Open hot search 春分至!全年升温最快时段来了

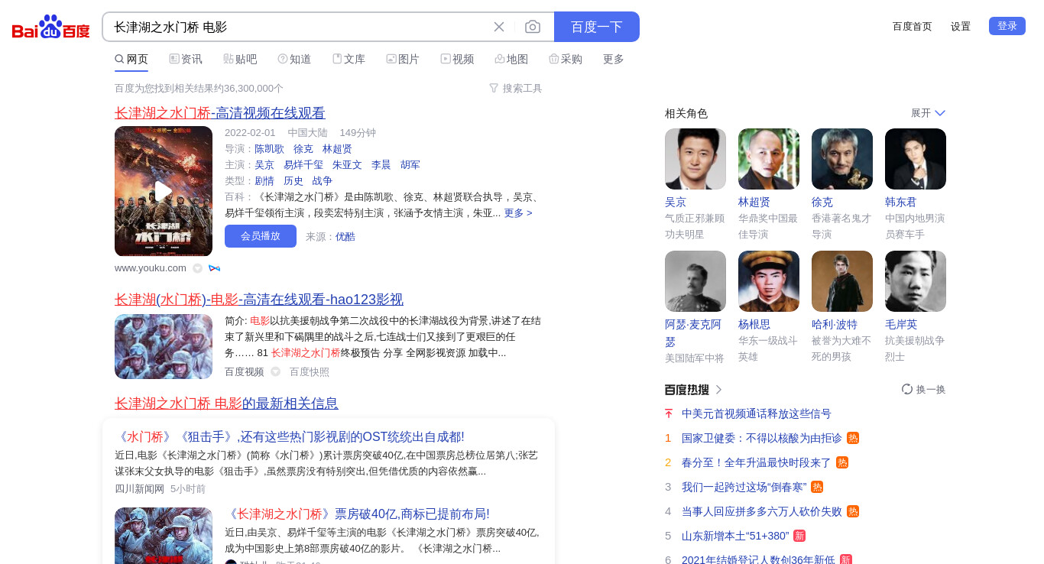[x=757, y=463]
